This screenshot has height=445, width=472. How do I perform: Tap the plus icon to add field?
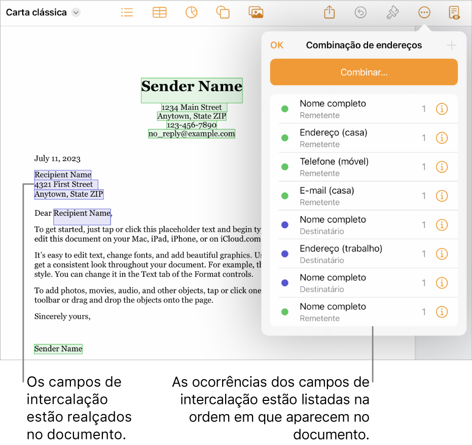click(x=452, y=46)
